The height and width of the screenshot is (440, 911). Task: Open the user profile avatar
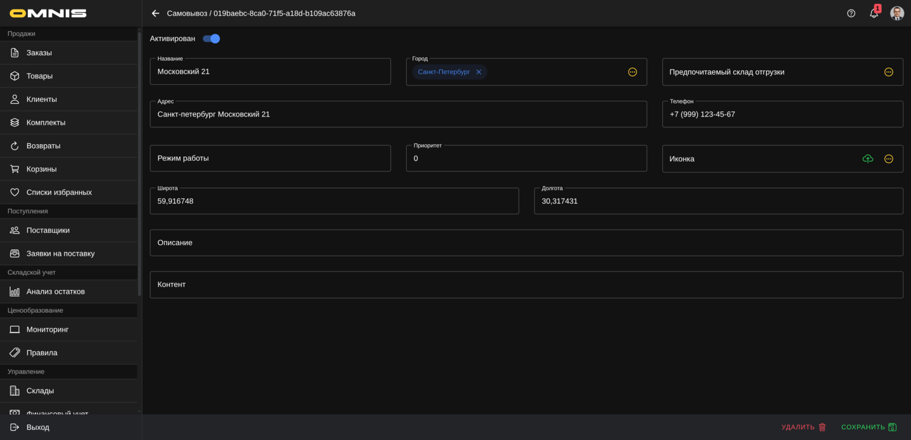click(x=896, y=13)
